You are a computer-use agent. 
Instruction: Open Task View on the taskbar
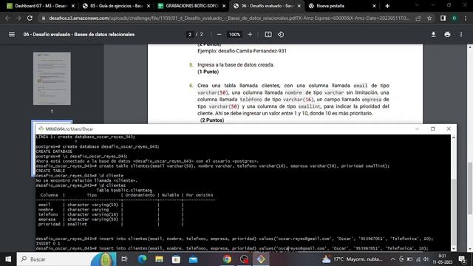tap(124, 259)
